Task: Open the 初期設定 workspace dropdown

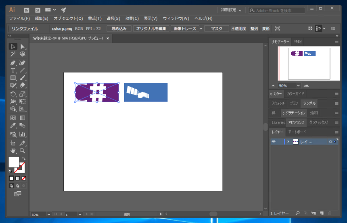Action: click(231, 10)
